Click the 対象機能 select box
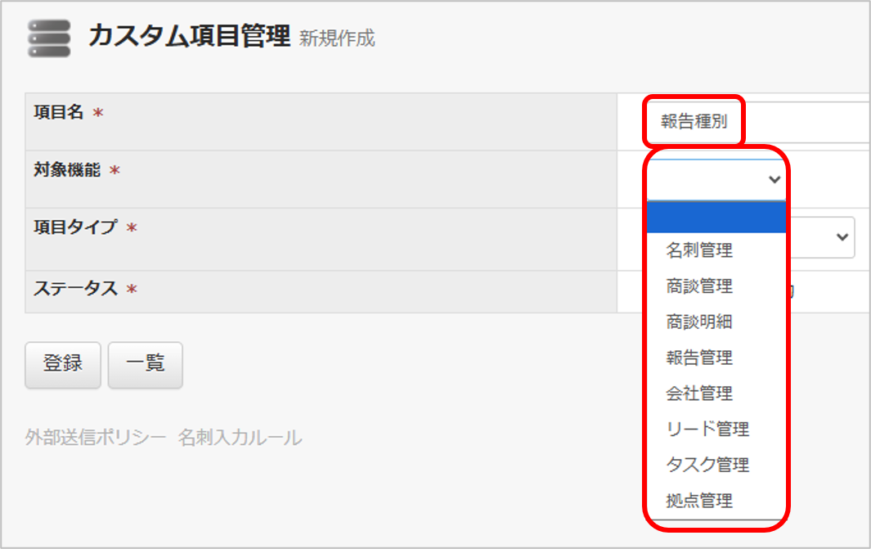The image size is (871, 549). (716, 179)
